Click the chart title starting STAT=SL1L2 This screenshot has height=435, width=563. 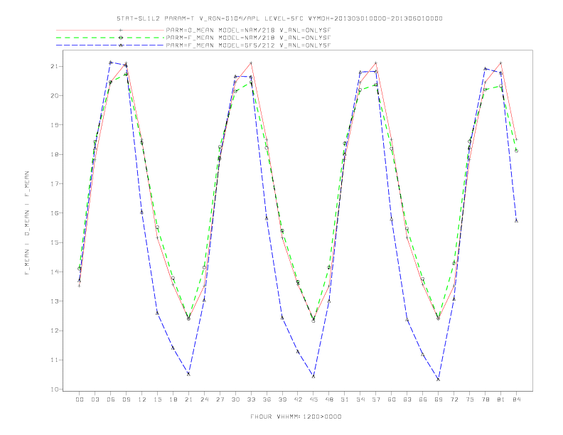(279, 18)
